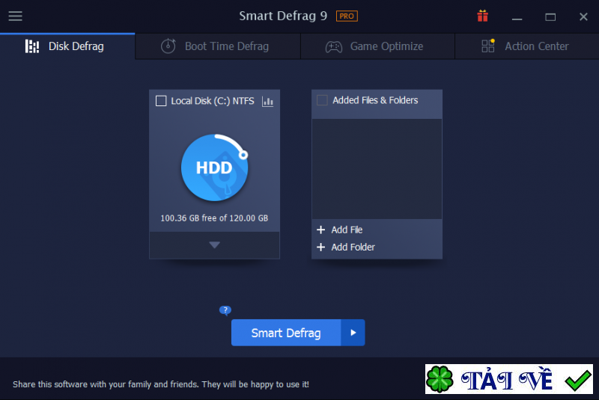This screenshot has width=599, height=400.
Task: Open the hamburger main menu
Action: [x=15, y=16]
